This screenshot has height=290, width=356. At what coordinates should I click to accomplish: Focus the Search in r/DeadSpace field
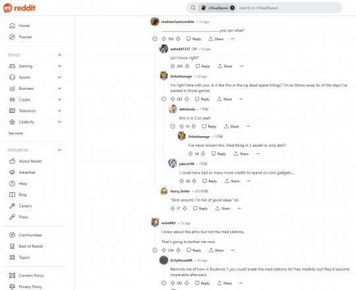pos(288,8)
